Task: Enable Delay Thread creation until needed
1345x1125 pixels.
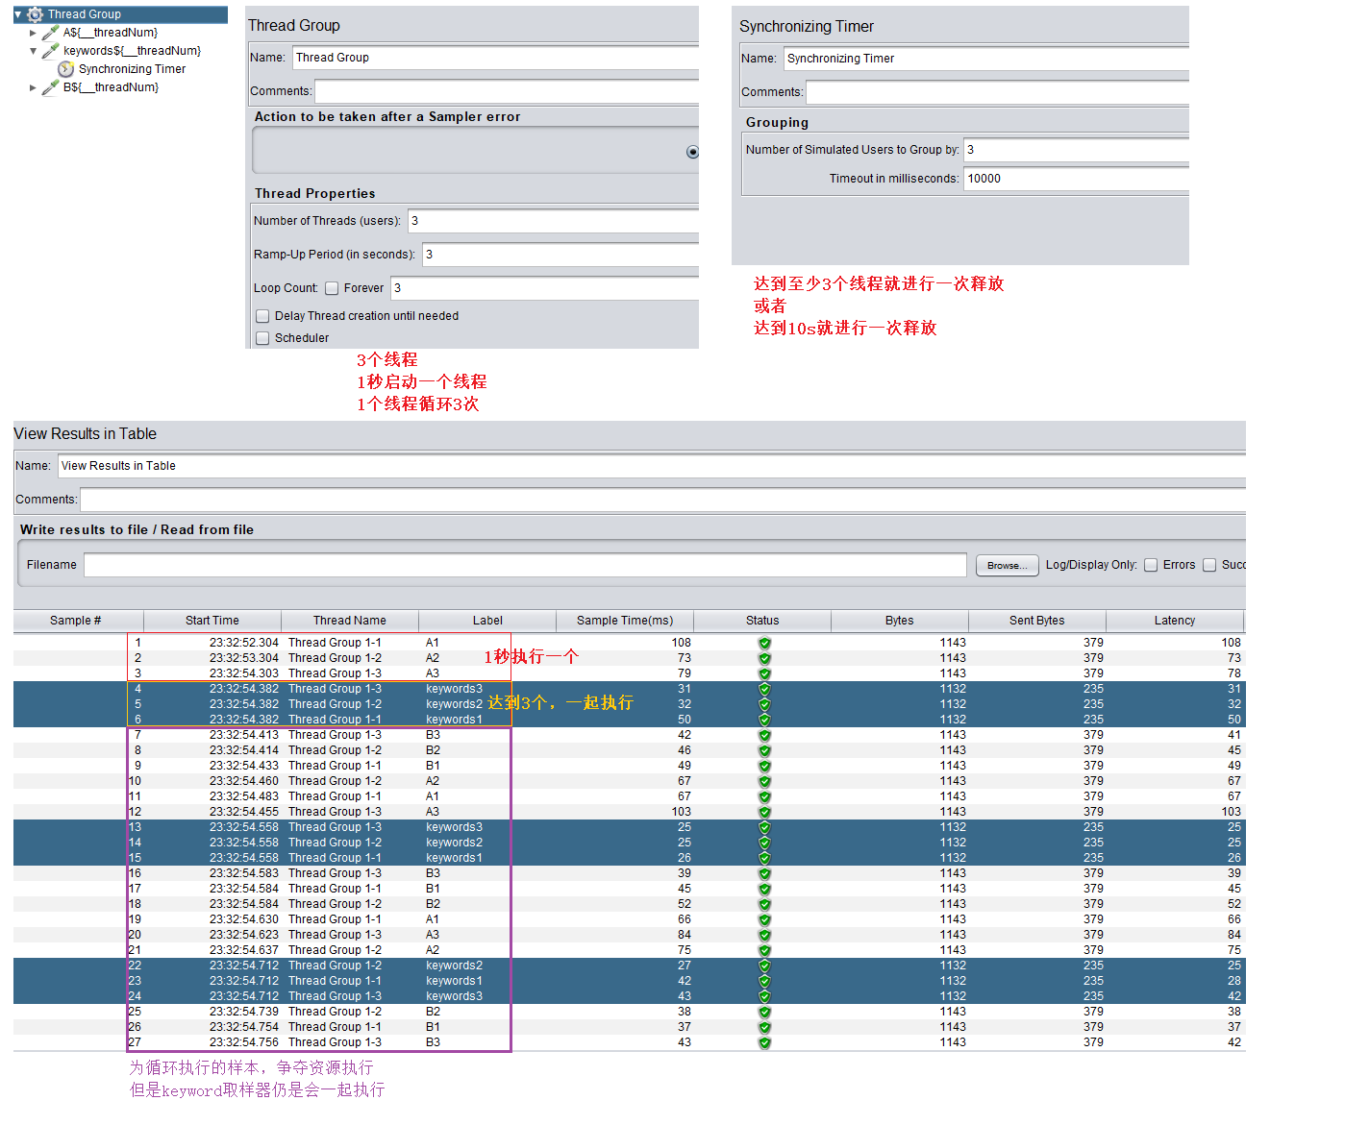Action: pos(262,316)
